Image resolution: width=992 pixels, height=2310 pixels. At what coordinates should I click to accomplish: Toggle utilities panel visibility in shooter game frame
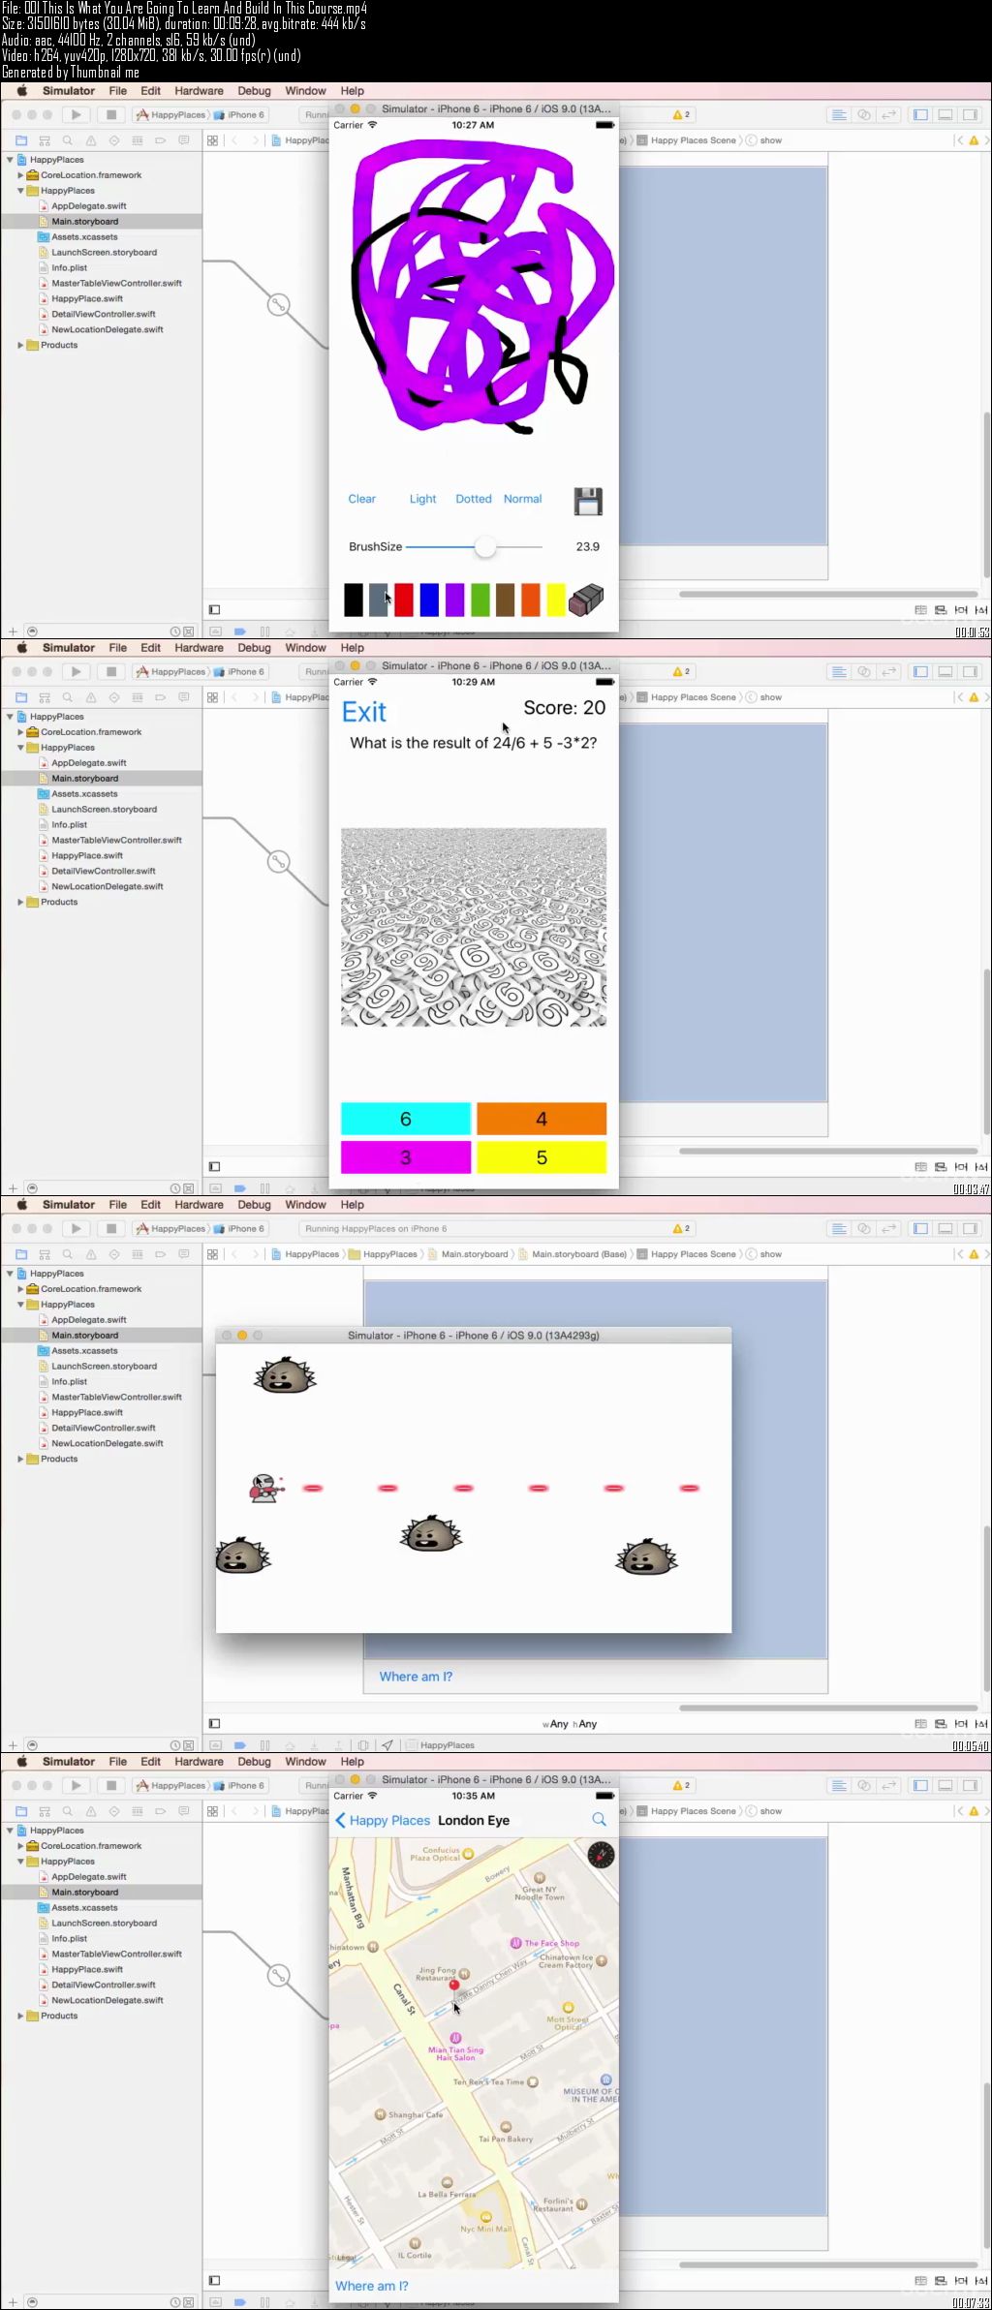click(970, 1228)
